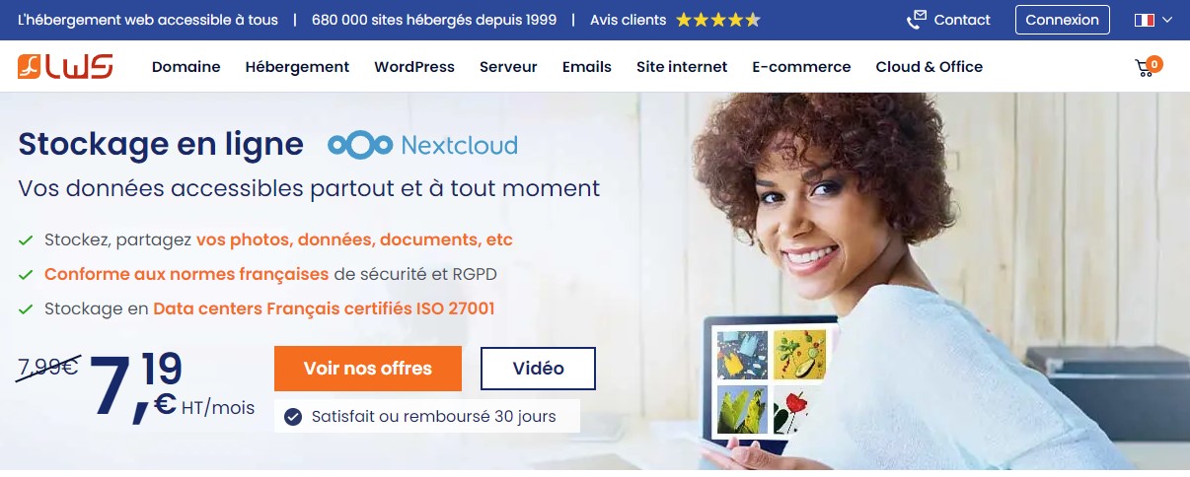The width and height of the screenshot is (1190, 477).
Task: Click the green checkmark beside Stockez, partagez
Action: (x=26, y=239)
